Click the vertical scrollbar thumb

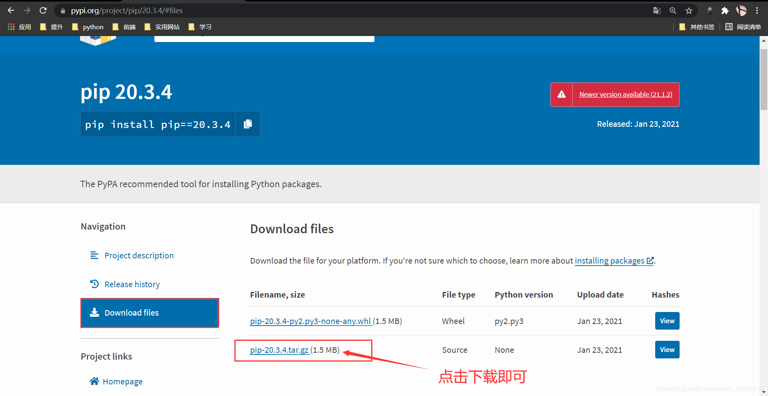click(764, 79)
